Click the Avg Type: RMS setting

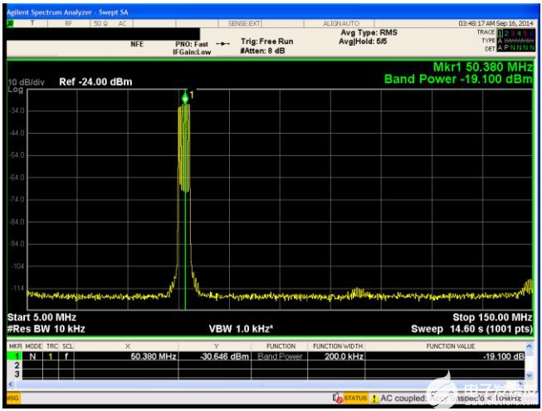coord(369,32)
